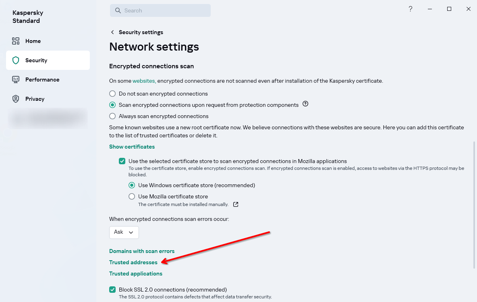Click the help question mark in title bar

pyautogui.click(x=411, y=9)
